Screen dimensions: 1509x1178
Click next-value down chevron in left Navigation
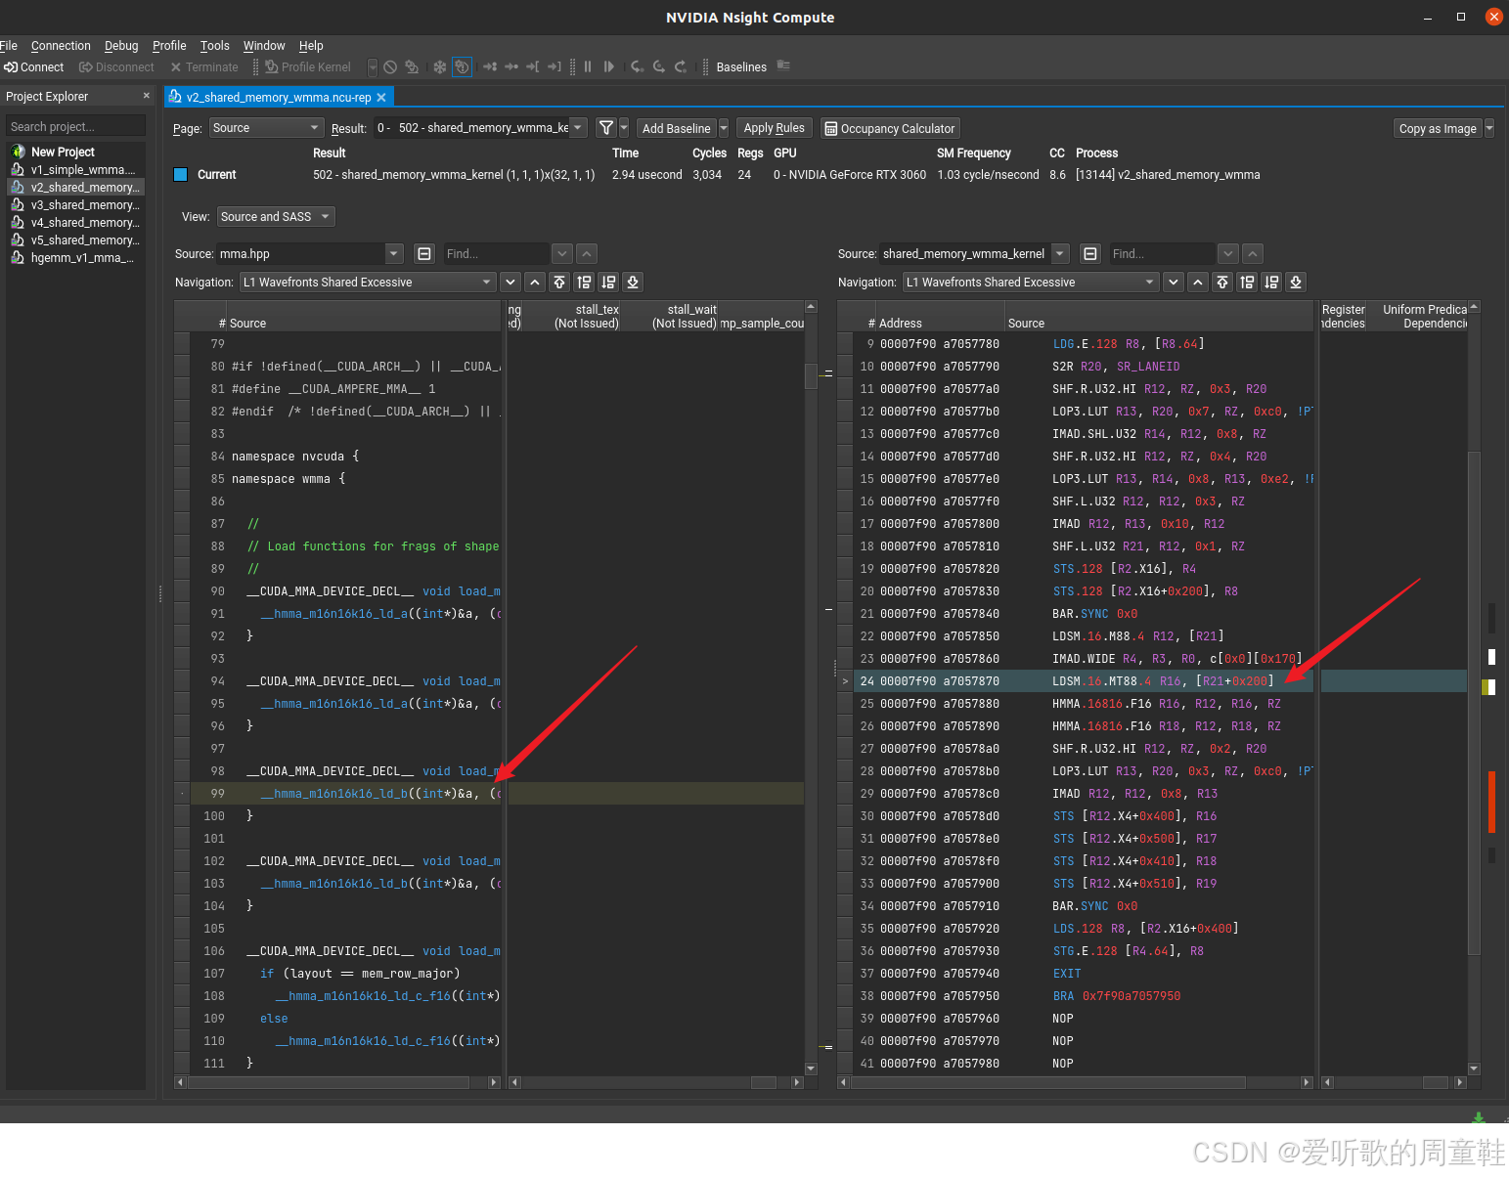[x=510, y=283]
